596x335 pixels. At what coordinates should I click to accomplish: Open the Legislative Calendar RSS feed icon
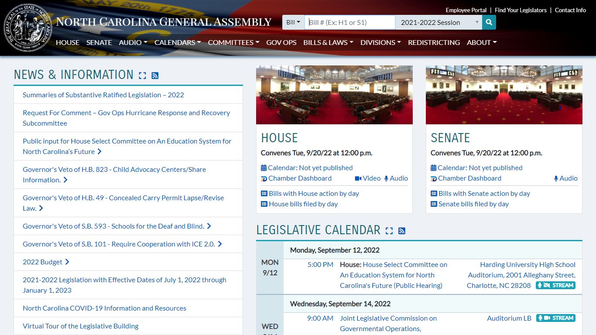402,231
